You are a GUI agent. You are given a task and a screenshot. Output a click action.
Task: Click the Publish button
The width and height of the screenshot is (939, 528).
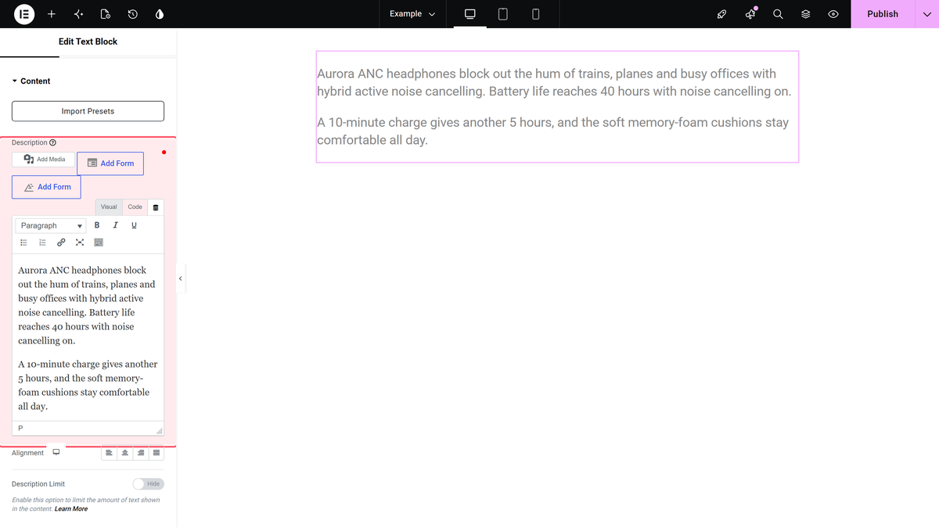(883, 14)
